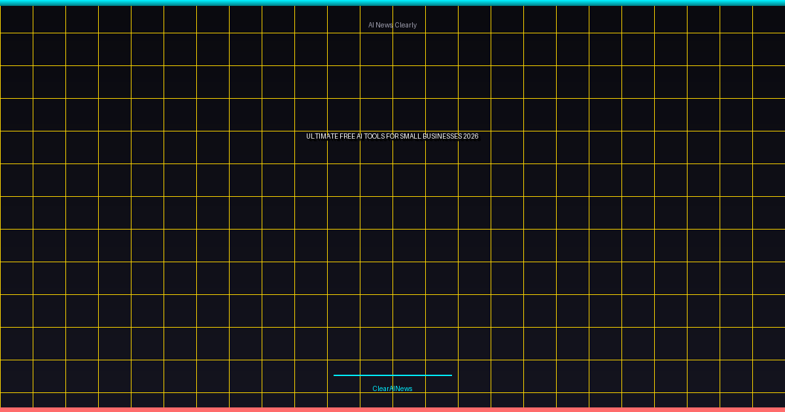Click the "AI News Clearly" tagline text

[392, 25]
